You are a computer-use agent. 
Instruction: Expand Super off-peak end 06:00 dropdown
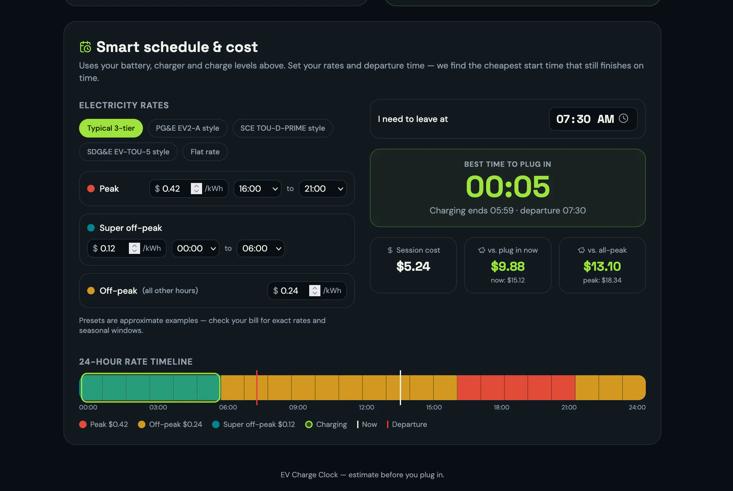[261, 248]
